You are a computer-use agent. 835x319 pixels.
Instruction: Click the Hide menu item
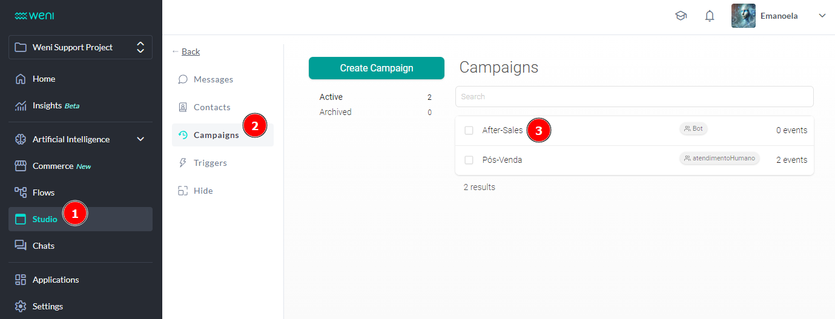click(203, 191)
